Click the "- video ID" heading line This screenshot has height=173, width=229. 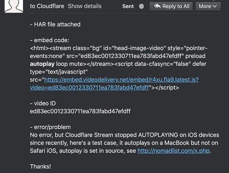43,103
